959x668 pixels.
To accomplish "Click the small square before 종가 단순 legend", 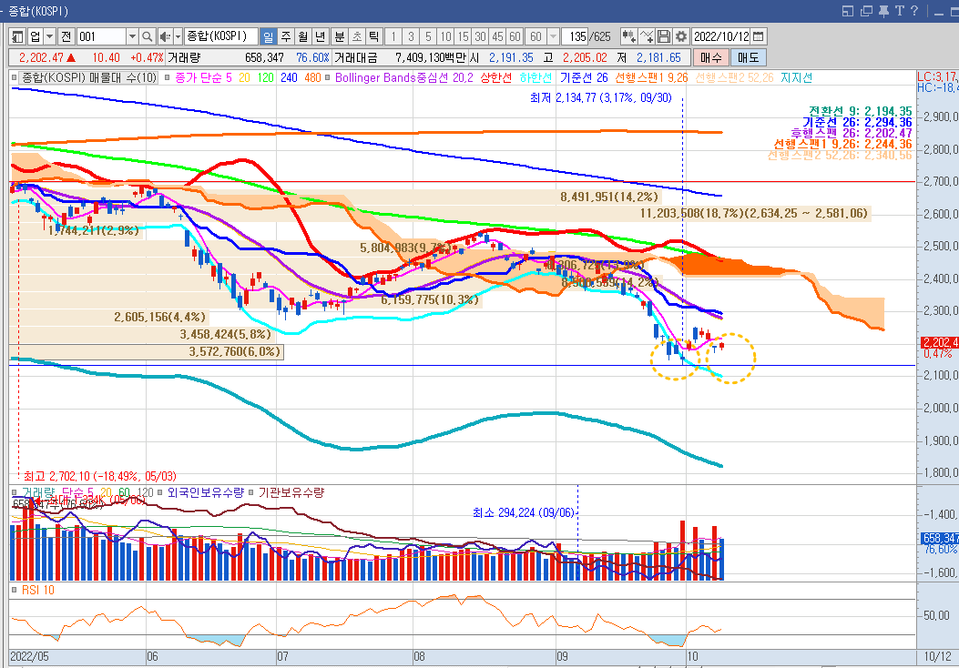I will pos(167,78).
